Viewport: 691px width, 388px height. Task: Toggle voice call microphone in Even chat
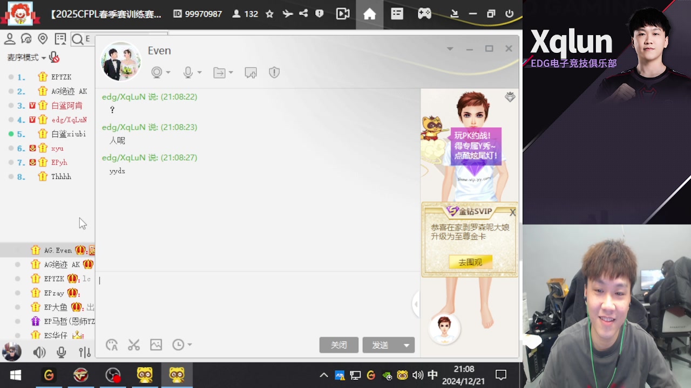[188, 72]
